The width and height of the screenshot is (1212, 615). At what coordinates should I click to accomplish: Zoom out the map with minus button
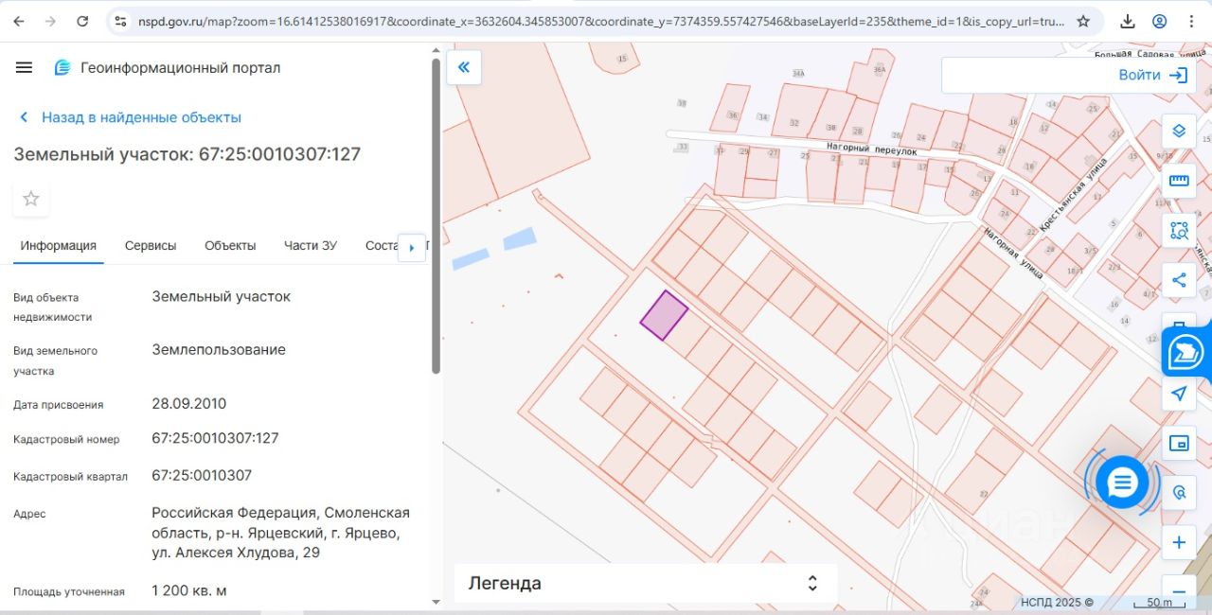coord(1179,592)
